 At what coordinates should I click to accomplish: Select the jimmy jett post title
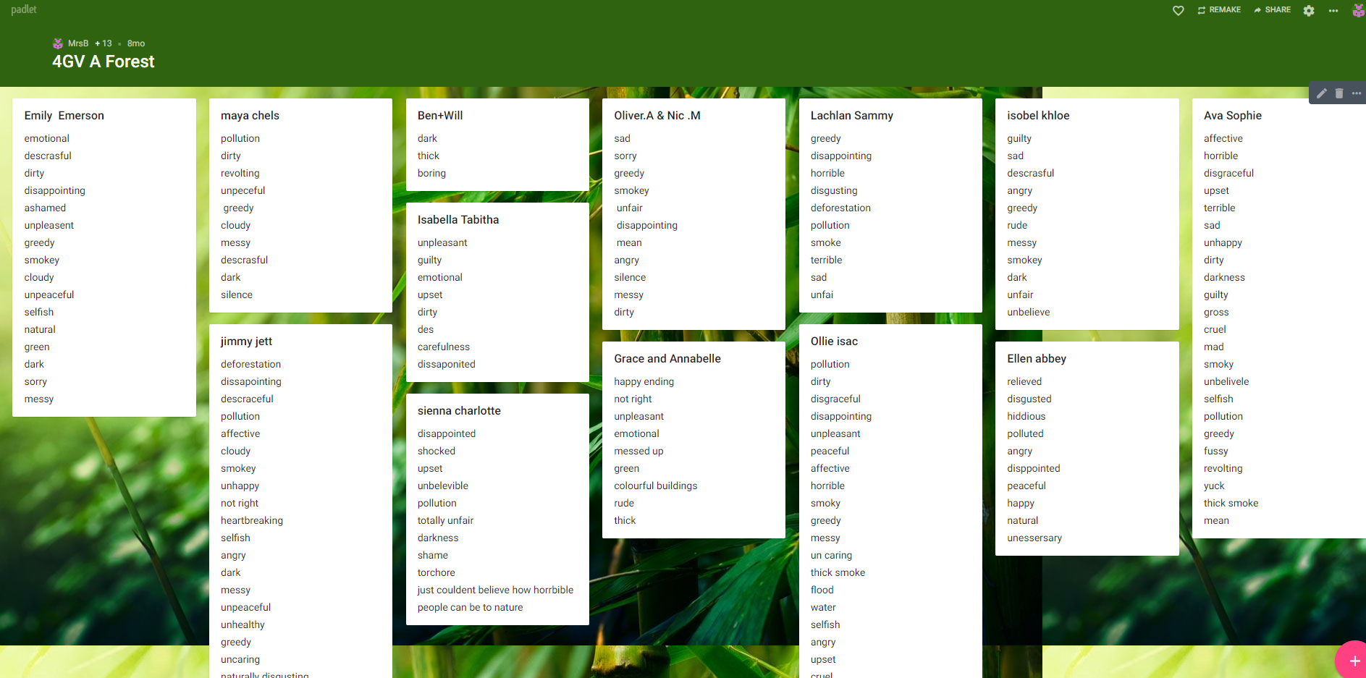247,342
